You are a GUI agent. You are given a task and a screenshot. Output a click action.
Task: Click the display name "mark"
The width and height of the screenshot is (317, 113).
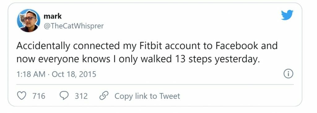53,16
